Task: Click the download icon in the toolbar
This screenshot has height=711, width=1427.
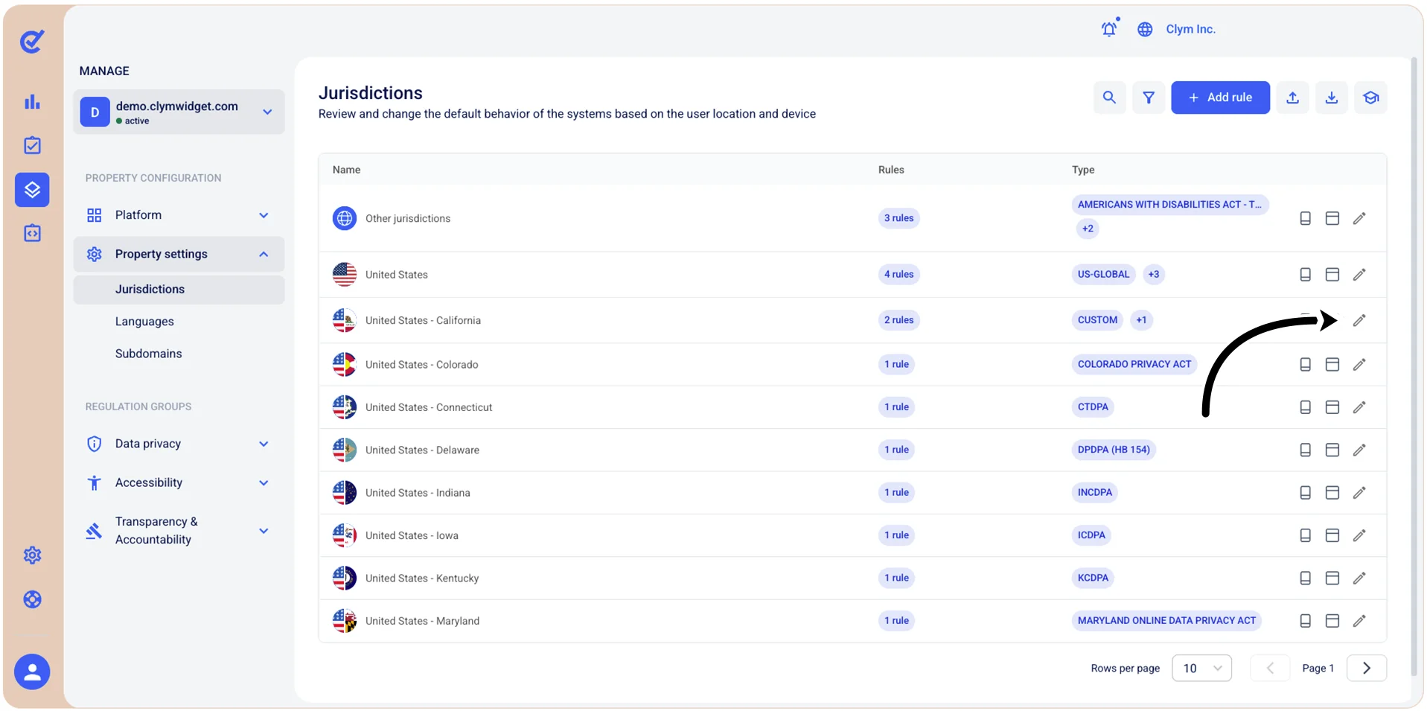Action: [x=1332, y=98]
